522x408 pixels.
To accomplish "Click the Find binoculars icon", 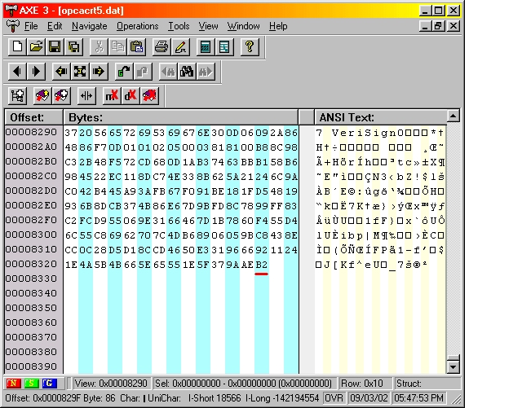I will [187, 72].
